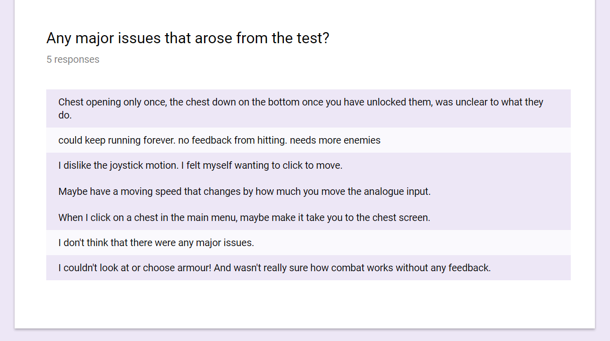Click the 'Chest opening only once' response
610x341 pixels.
tap(308, 108)
